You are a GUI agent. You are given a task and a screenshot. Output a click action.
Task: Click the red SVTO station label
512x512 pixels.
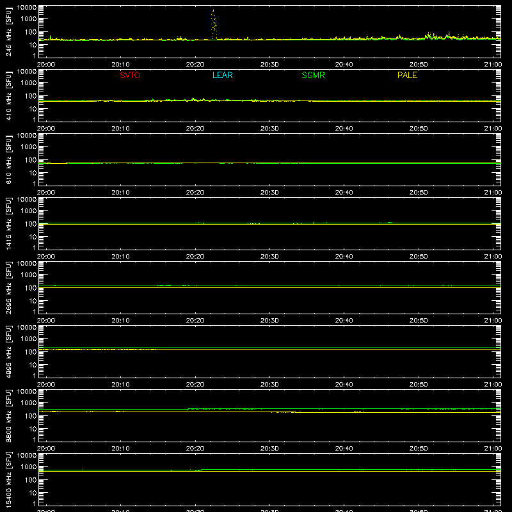click(130, 75)
